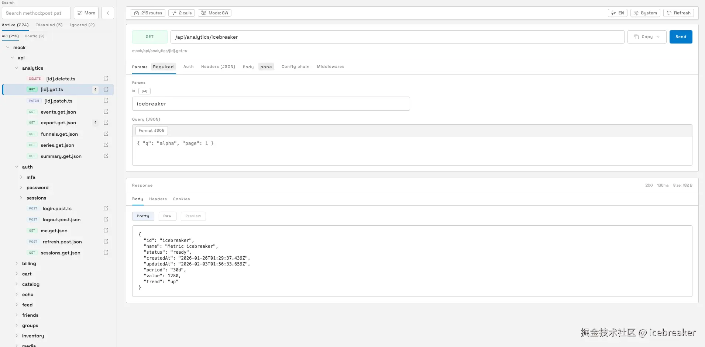This screenshot has width=705, height=347.
Task: Open [id].get.ts external link icon
Action: [x=106, y=90]
